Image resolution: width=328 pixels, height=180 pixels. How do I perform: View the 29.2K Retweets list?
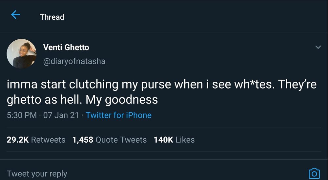(36, 140)
